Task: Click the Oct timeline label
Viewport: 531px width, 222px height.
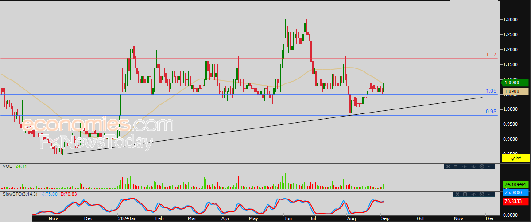Action: click(x=421, y=218)
